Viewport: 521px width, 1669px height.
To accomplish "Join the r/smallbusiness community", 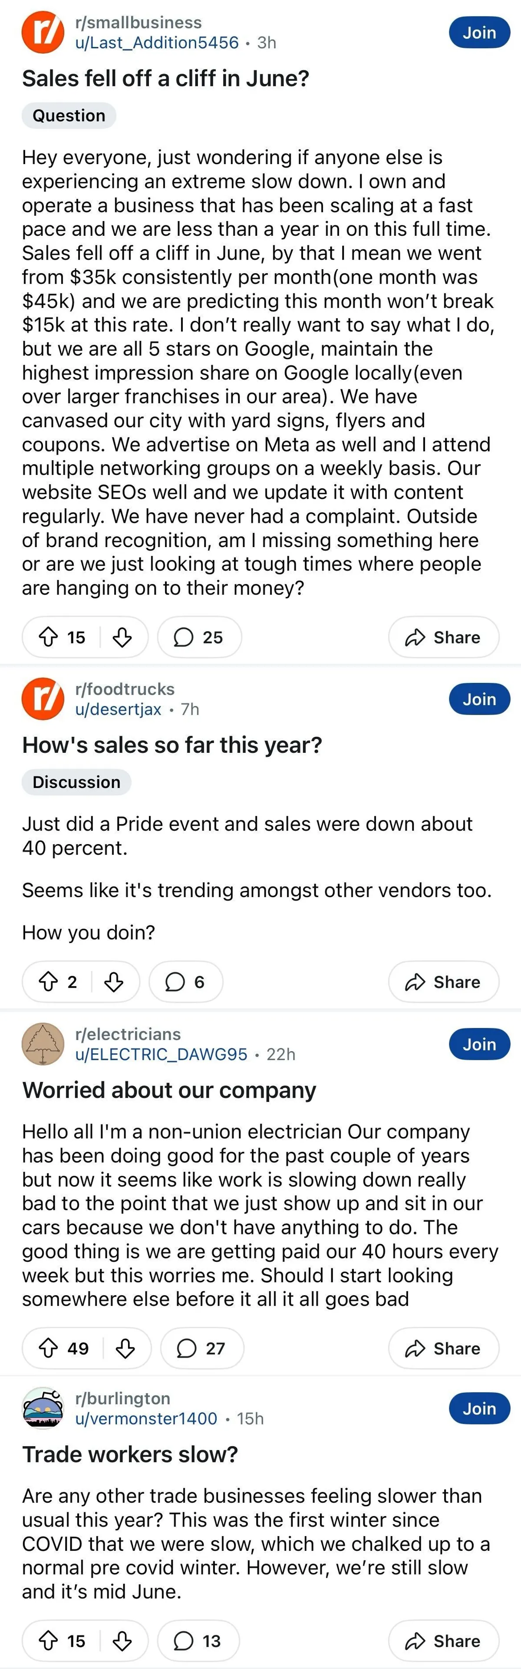I will [479, 33].
